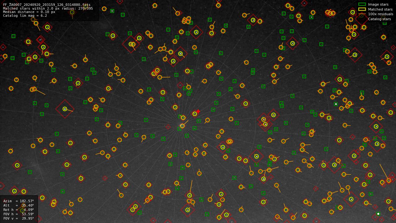Image resolution: width=396 pixels, height=223 pixels.
Task: Click the 'Image stars' legend label
Action: pos(378,4)
